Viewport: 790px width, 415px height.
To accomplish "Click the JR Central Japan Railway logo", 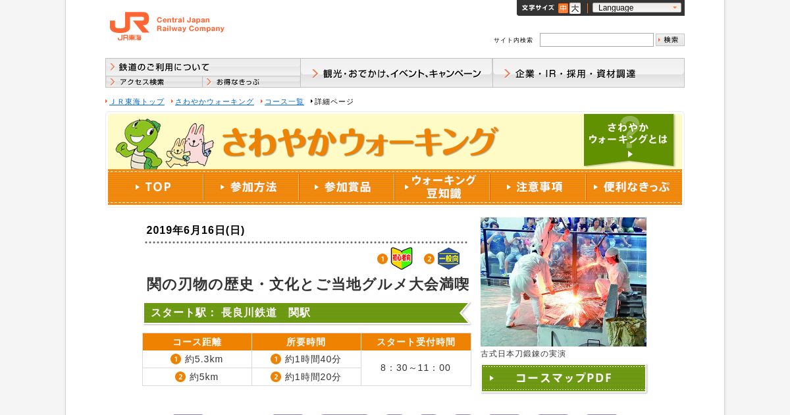I will (167, 26).
